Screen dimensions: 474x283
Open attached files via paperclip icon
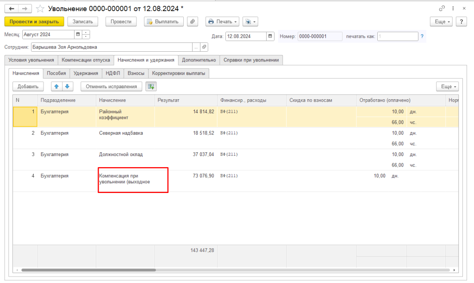pyautogui.click(x=193, y=21)
